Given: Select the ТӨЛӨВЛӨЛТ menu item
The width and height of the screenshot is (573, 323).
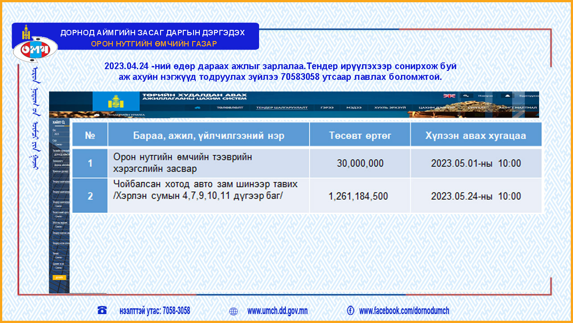Looking at the screenshot, I should [x=230, y=108].
